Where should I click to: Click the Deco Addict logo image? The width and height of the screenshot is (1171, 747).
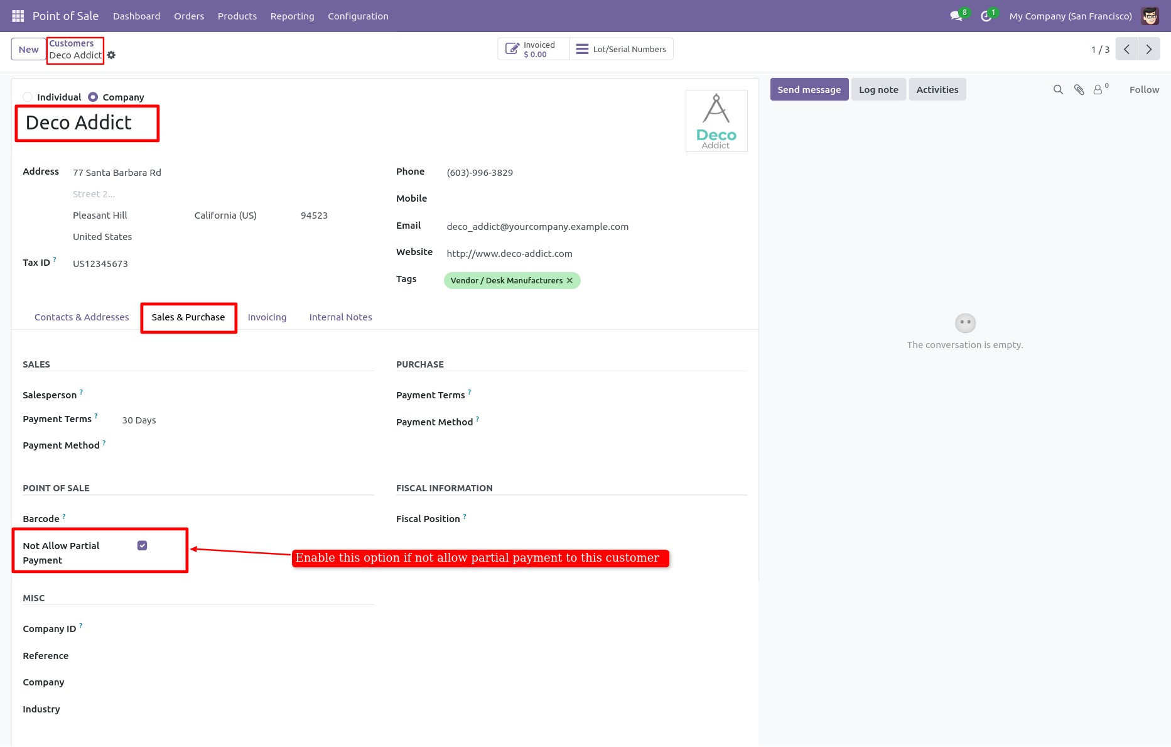tap(716, 121)
